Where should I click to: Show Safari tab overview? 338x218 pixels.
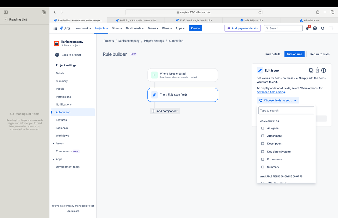point(332,12)
